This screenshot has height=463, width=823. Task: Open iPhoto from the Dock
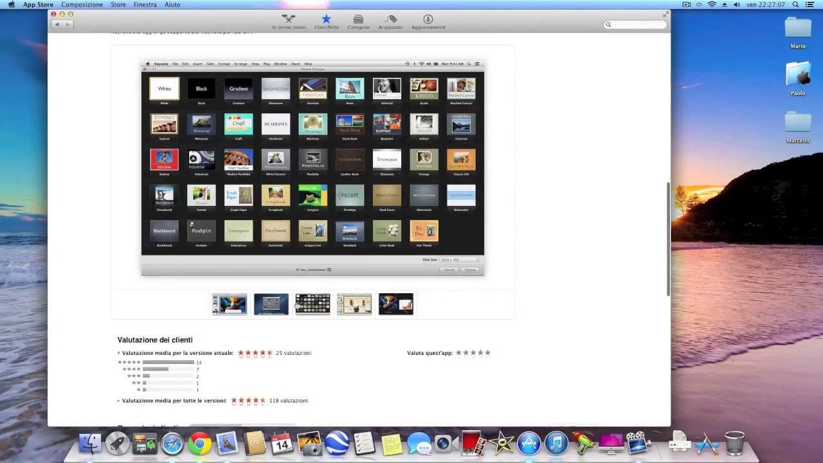click(x=309, y=444)
